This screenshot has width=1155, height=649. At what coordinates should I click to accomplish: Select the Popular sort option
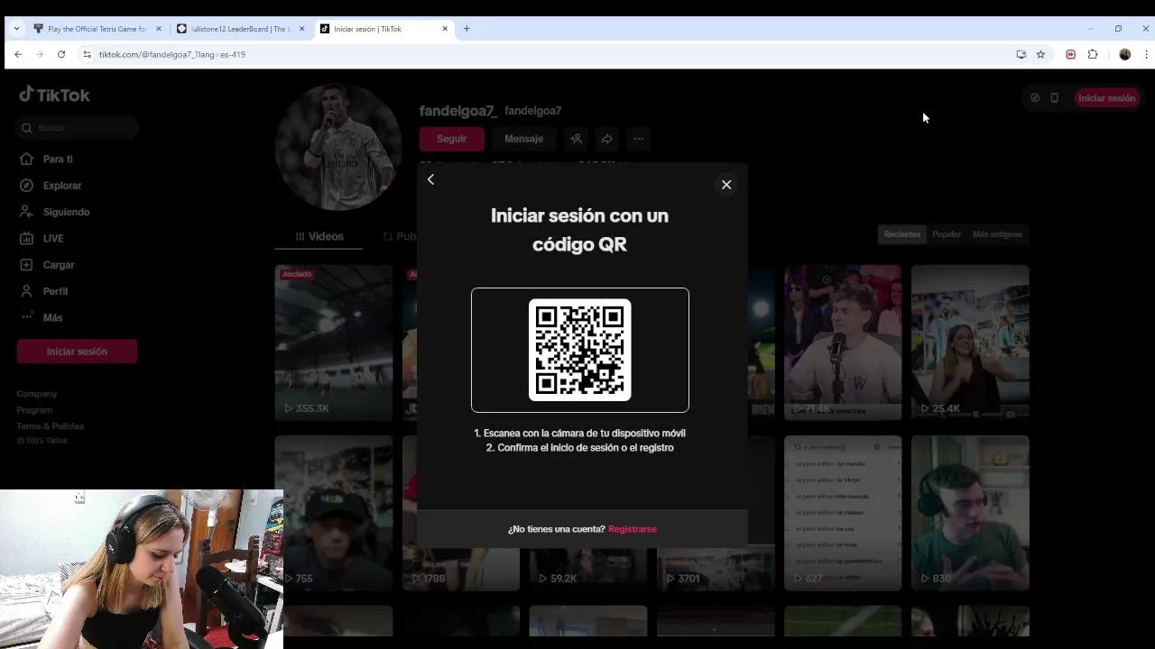pyautogui.click(x=947, y=234)
